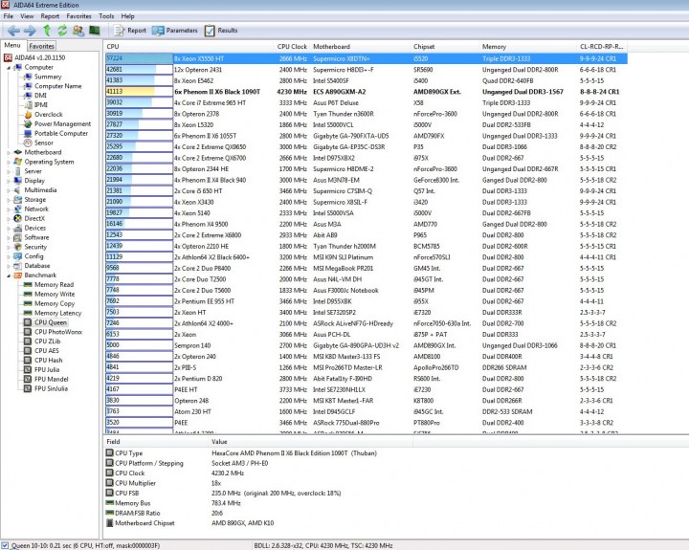The height and width of the screenshot is (550, 689).
Task: Select the Atom 230 HT row
Action: [x=367, y=411]
